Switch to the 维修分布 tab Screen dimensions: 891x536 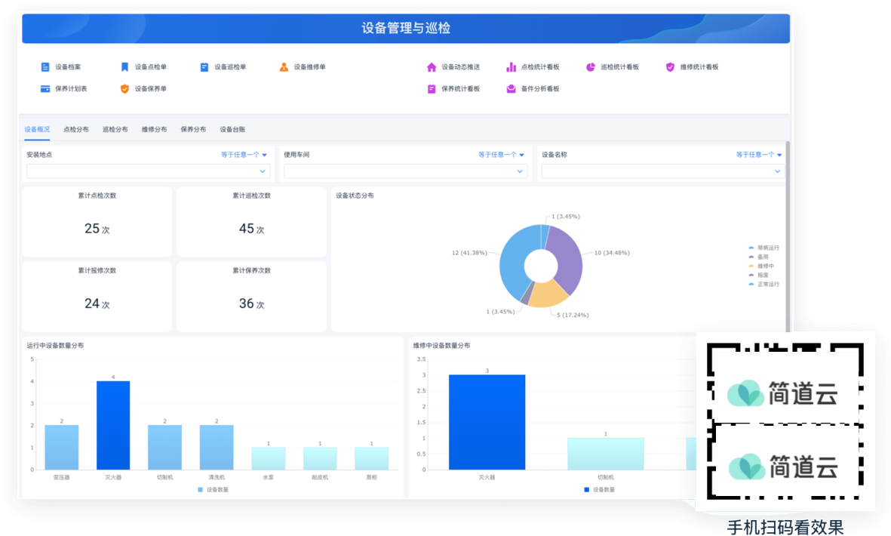click(155, 130)
